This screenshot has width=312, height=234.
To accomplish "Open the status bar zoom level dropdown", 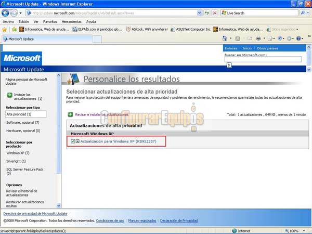I will point(304,231).
